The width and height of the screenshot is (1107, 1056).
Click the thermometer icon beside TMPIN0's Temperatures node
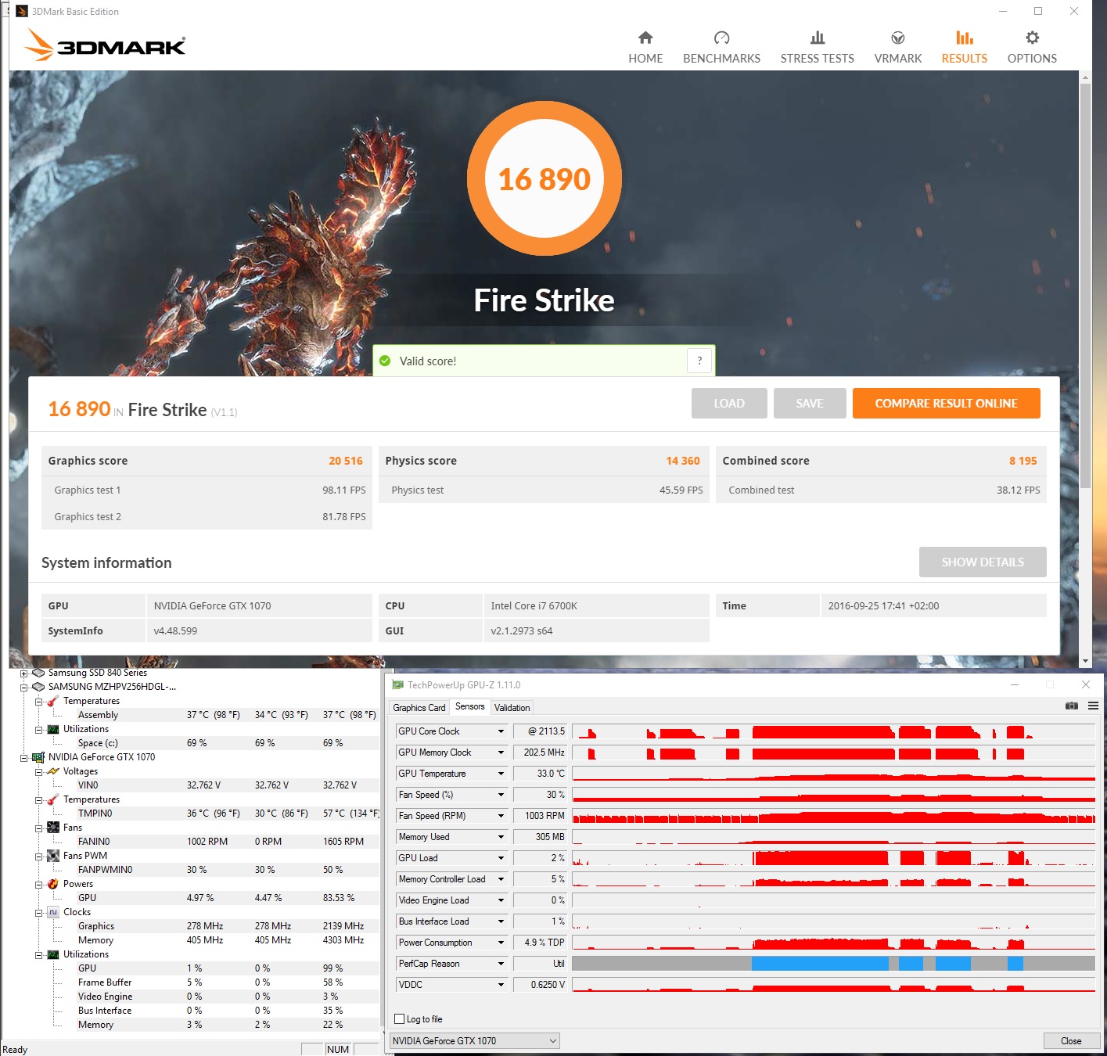53,799
